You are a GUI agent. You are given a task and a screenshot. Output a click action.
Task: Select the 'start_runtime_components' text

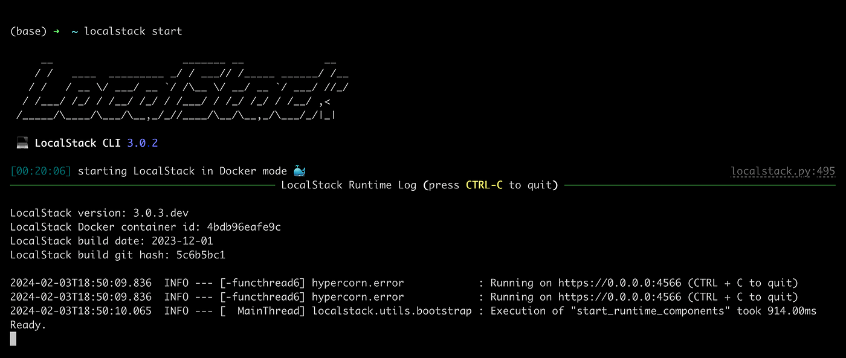pos(651,311)
